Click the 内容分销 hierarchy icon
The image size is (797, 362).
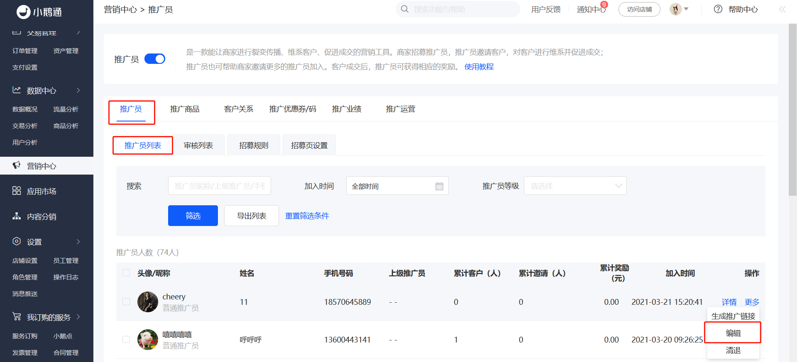[x=17, y=216]
